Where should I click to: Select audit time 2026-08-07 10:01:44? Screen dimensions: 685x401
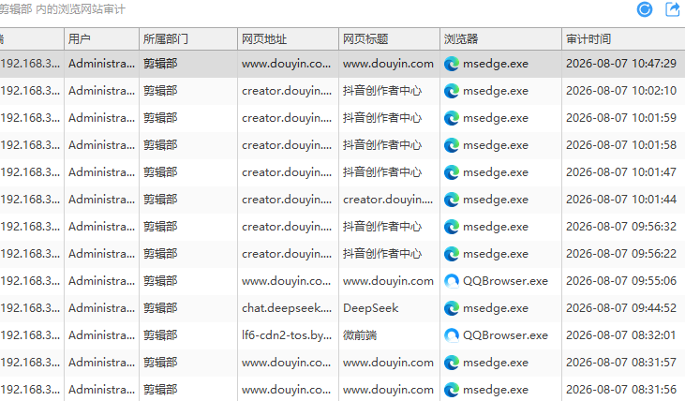click(x=621, y=200)
